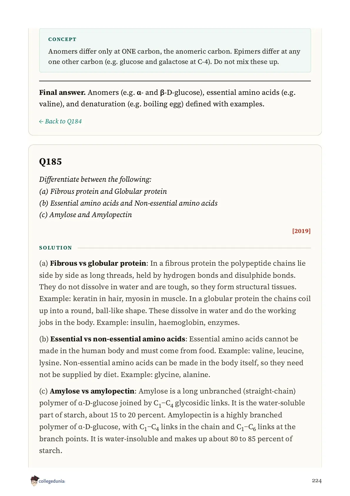350x496 pixels.
Task: Click the page number 224
Action: click(x=317, y=481)
